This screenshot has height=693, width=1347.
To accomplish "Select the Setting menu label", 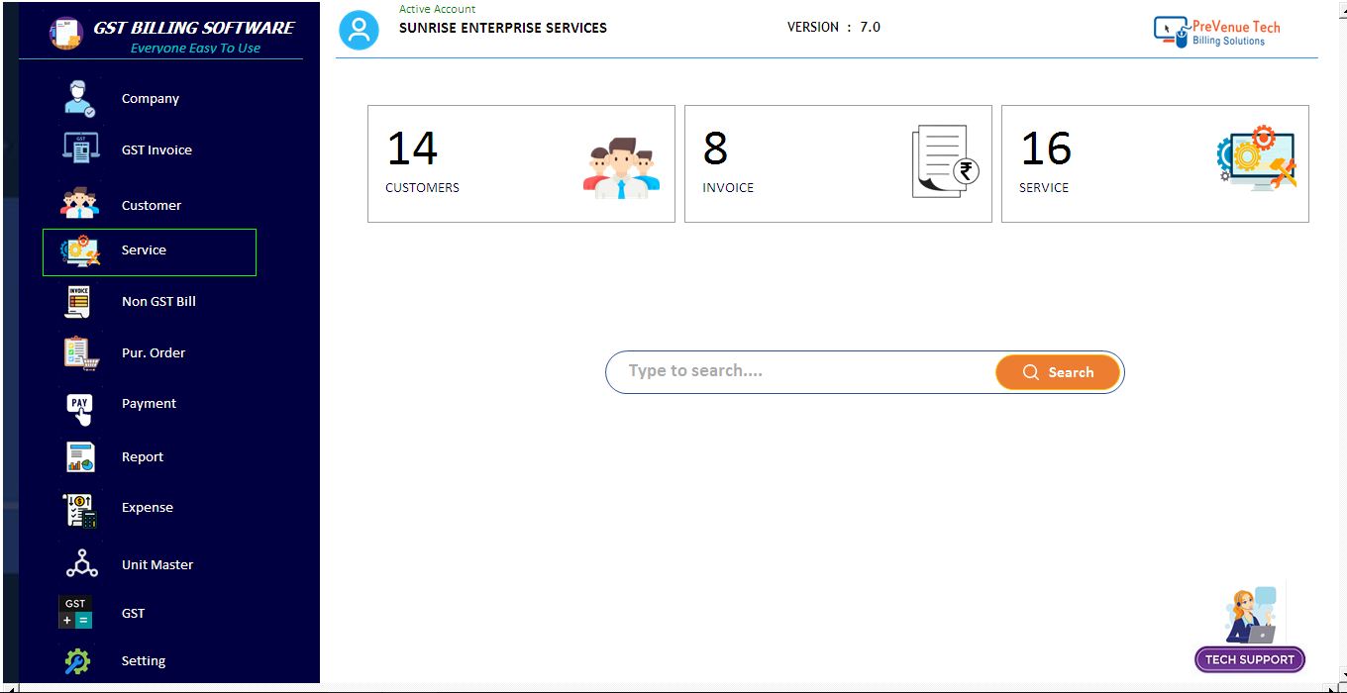I will tap(144, 661).
